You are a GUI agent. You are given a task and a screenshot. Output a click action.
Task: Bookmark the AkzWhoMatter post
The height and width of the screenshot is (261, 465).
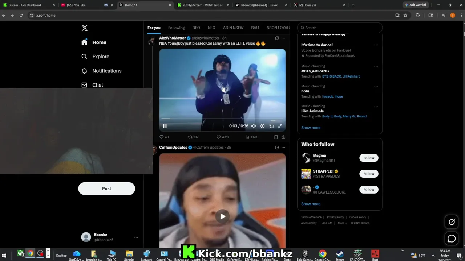pos(276,137)
